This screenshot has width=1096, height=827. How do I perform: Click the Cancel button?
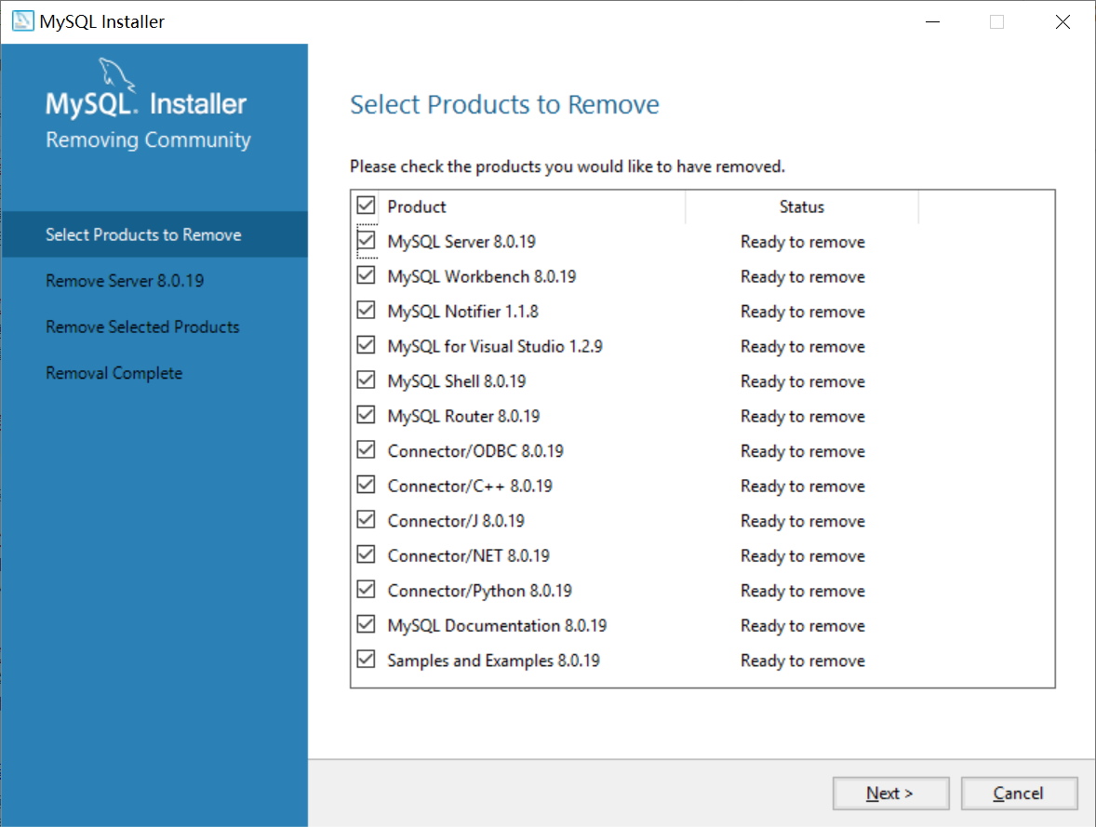tap(1019, 794)
